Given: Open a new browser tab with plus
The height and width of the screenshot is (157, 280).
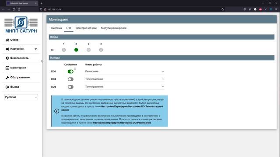Looking at the screenshot, I should (42, 3).
